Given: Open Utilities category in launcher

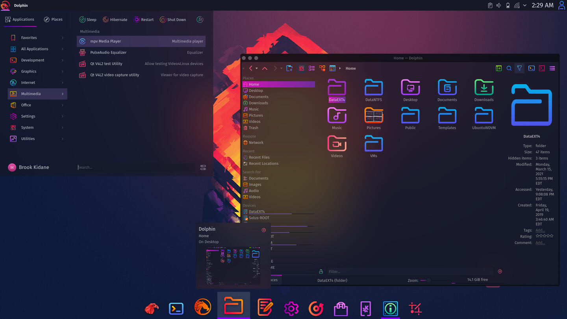Looking at the screenshot, I should [x=37, y=139].
